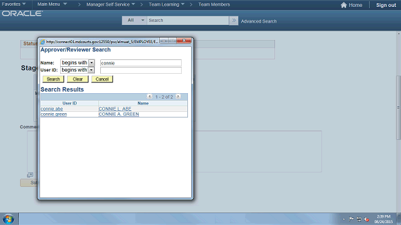Select name CONNIE A. GREEN
The width and height of the screenshot is (401, 225).
[118, 114]
